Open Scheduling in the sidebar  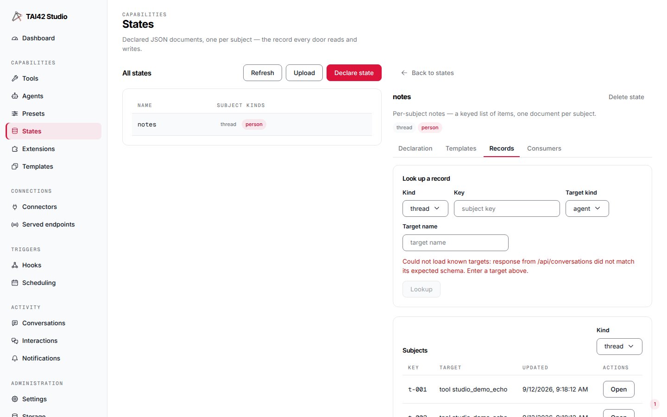tap(53, 283)
